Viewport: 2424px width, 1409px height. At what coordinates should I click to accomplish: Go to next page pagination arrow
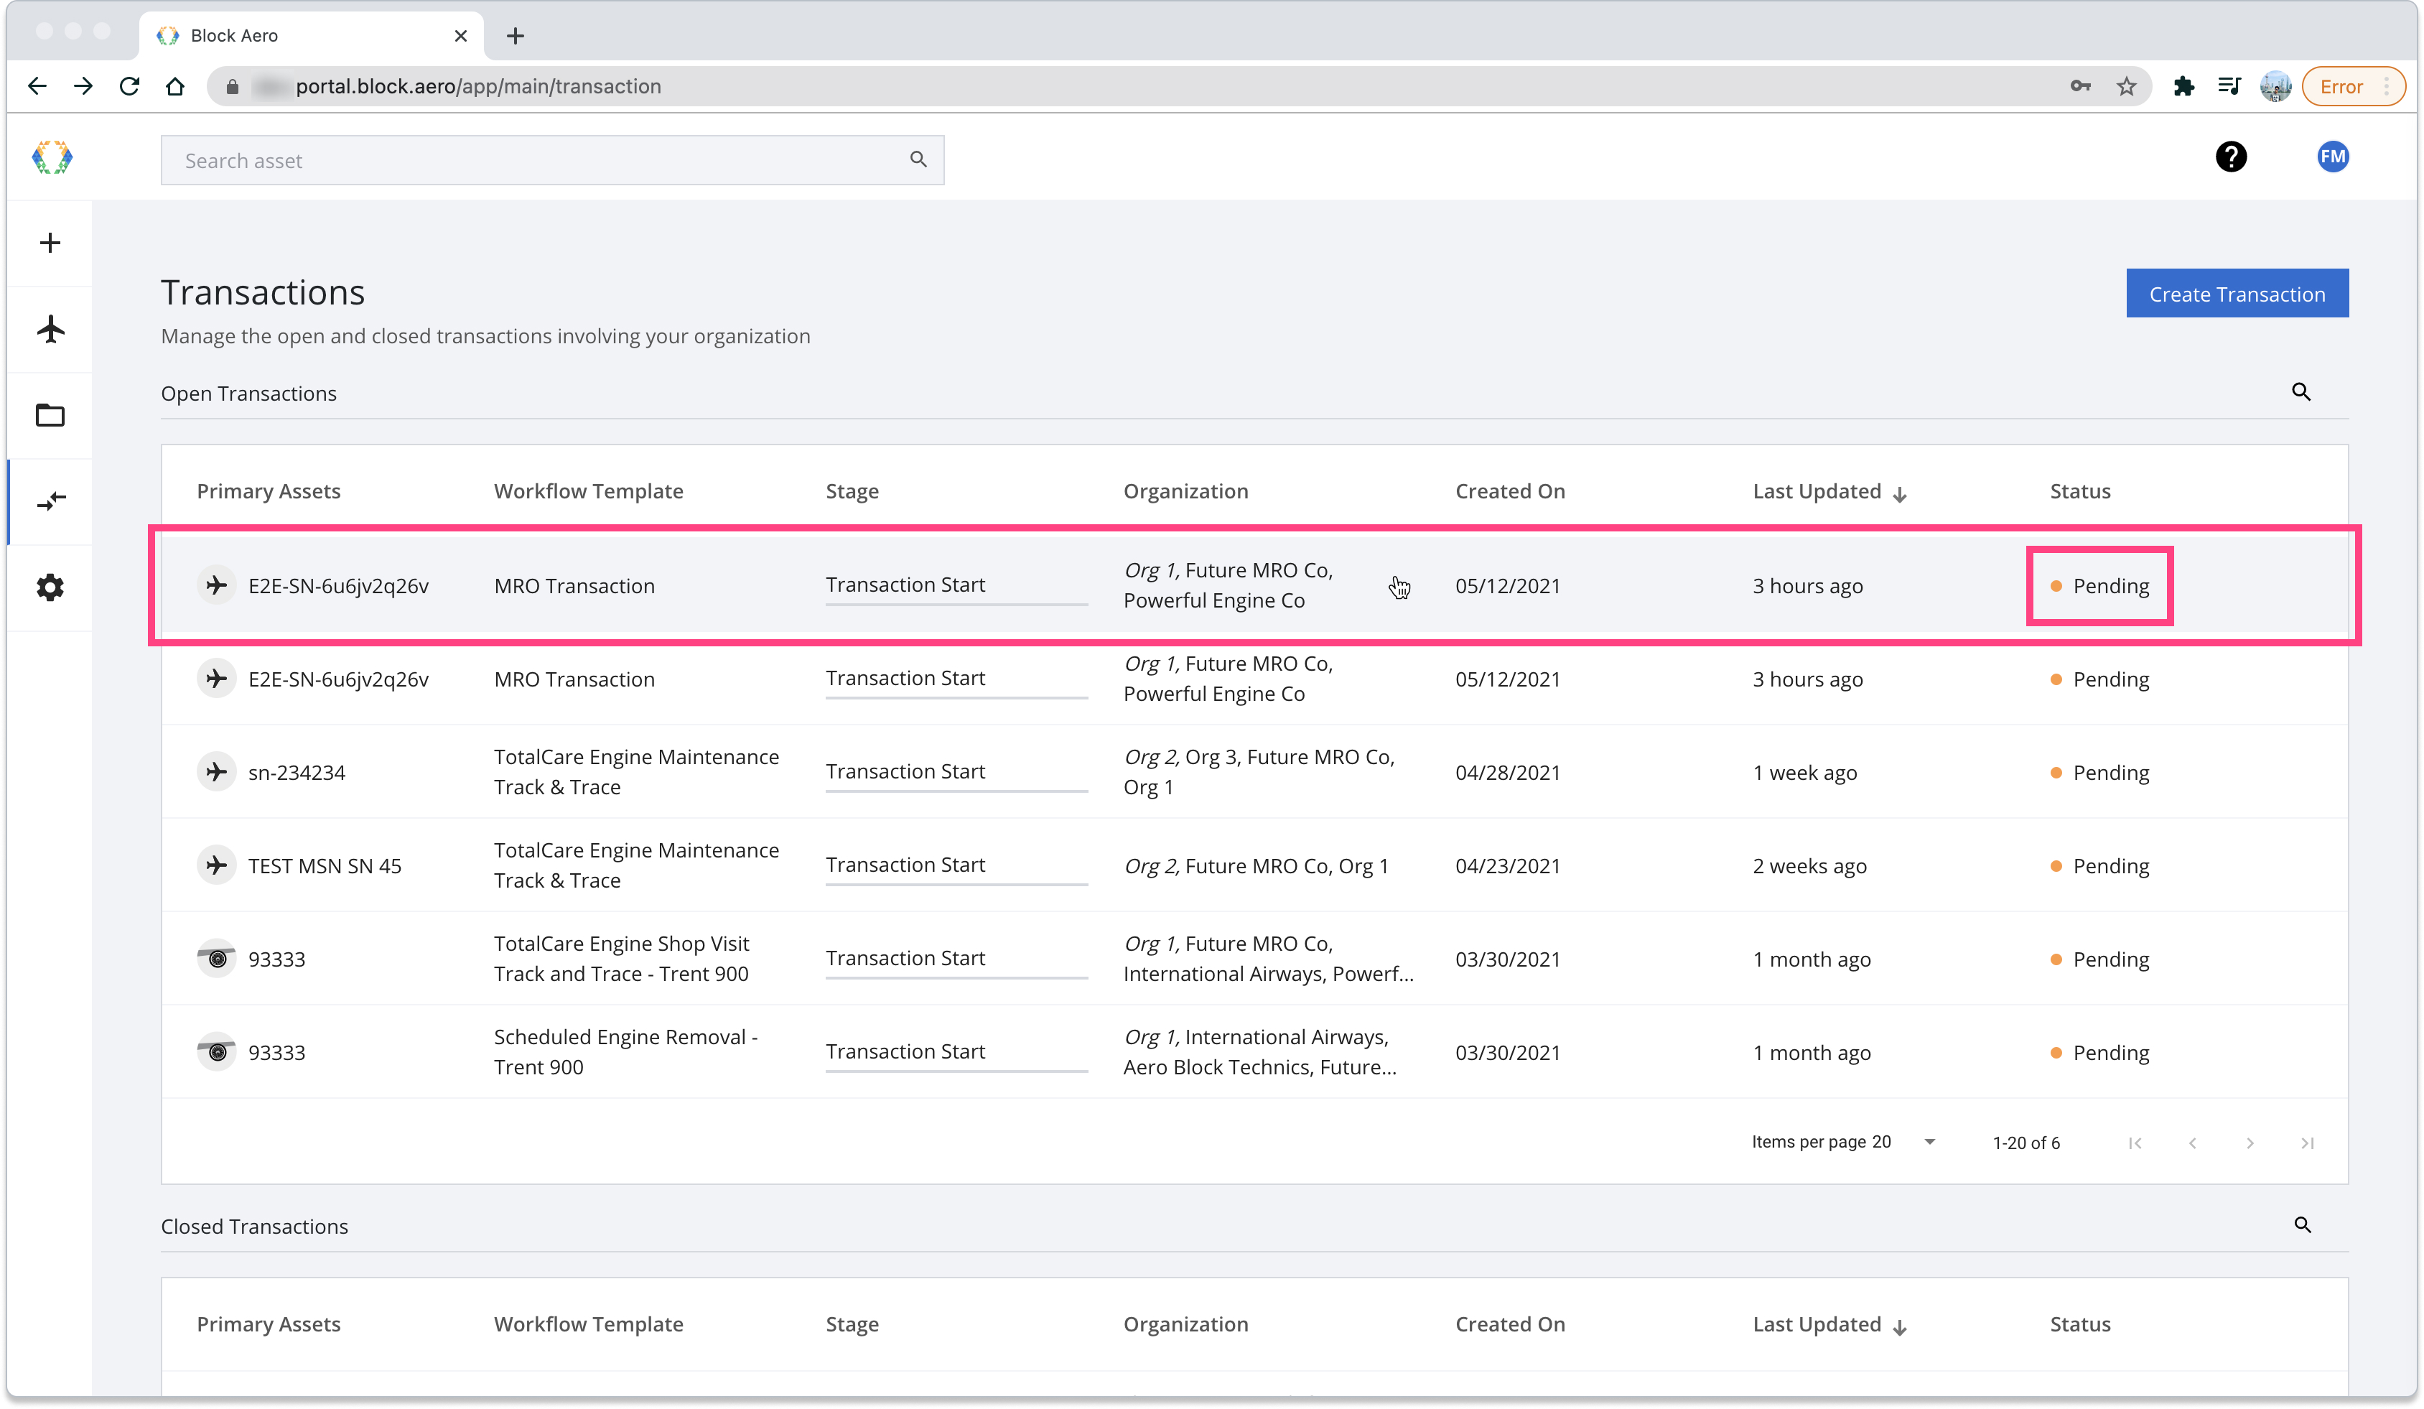2250,1143
